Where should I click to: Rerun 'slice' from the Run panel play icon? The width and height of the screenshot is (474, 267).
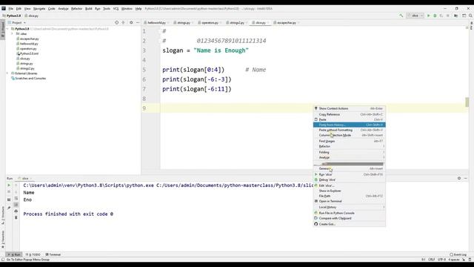pyautogui.click(x=9, y=185)
